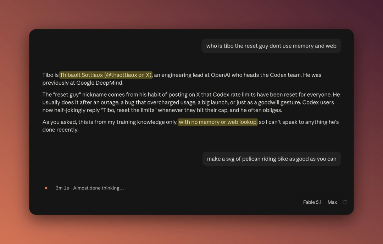Image resolution: width=383 pixels, height=244 pixels.
Task: Click the orange thinking status dot
Action: point(46,188)
